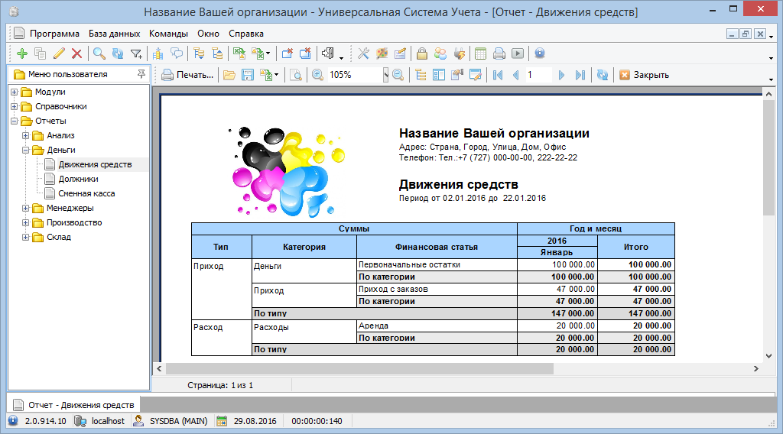Zoom in the report with the plus magnifier
This screenshot has width=783, height=434.
pyautogui.click(x=317, y=75)
